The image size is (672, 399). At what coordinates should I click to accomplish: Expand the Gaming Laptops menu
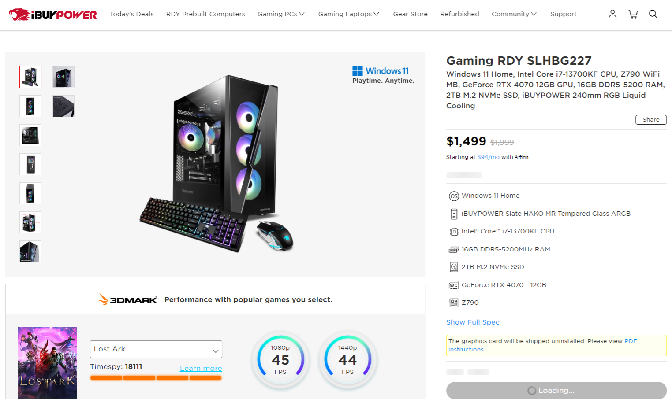(348, 14)
